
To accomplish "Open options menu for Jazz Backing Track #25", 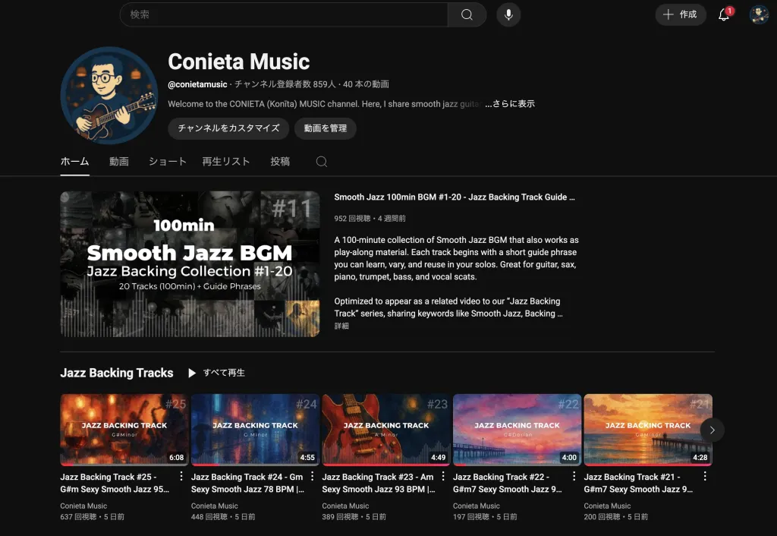I will (181, 477).
